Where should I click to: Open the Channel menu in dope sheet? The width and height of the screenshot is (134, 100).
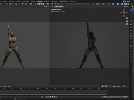click(x=4, y=86)
